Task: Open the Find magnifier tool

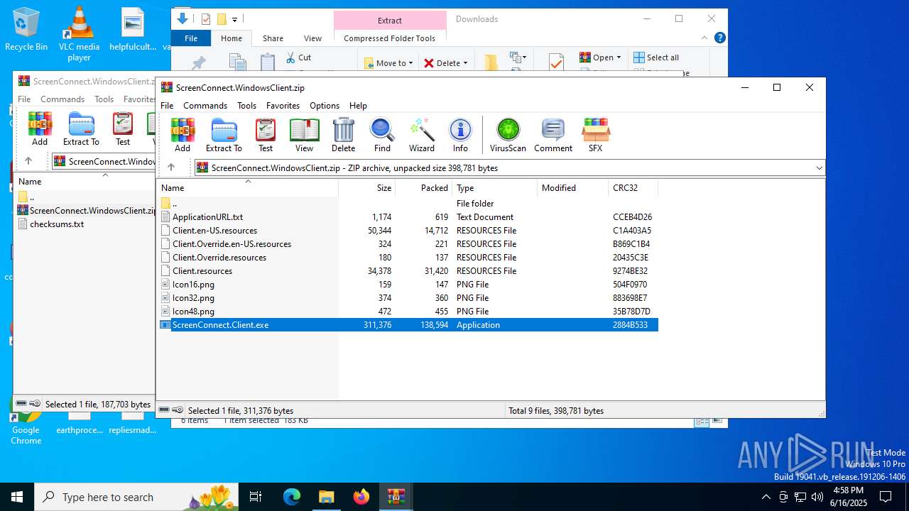Action: [x=382, y=135]
